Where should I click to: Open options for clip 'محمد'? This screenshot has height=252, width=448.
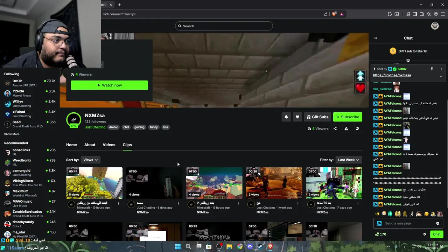[x=178, y=203]
